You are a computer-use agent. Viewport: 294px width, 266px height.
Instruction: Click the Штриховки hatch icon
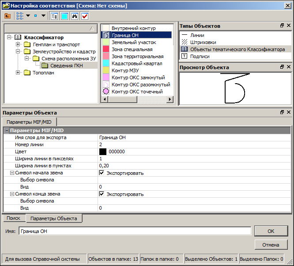tap(185, 42)
